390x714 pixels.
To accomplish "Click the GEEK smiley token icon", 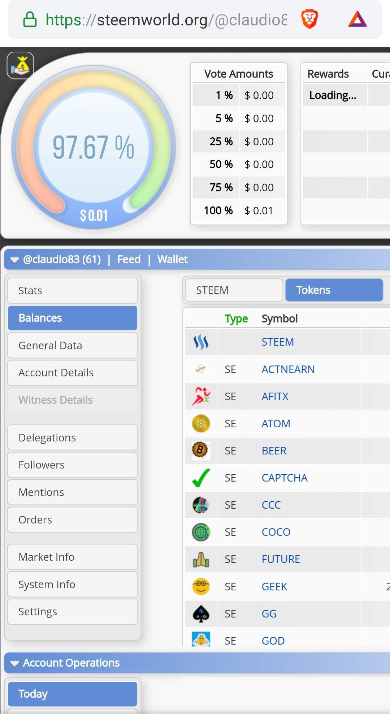I will [x=201, y=586].
